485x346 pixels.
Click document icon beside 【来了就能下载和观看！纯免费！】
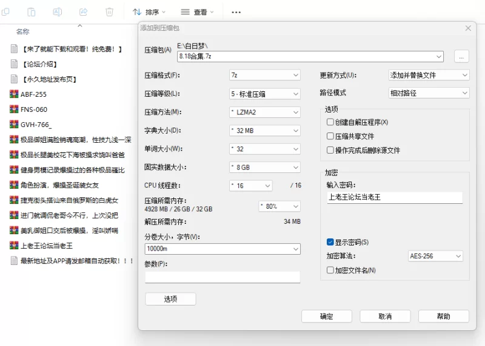coord(14,49)
